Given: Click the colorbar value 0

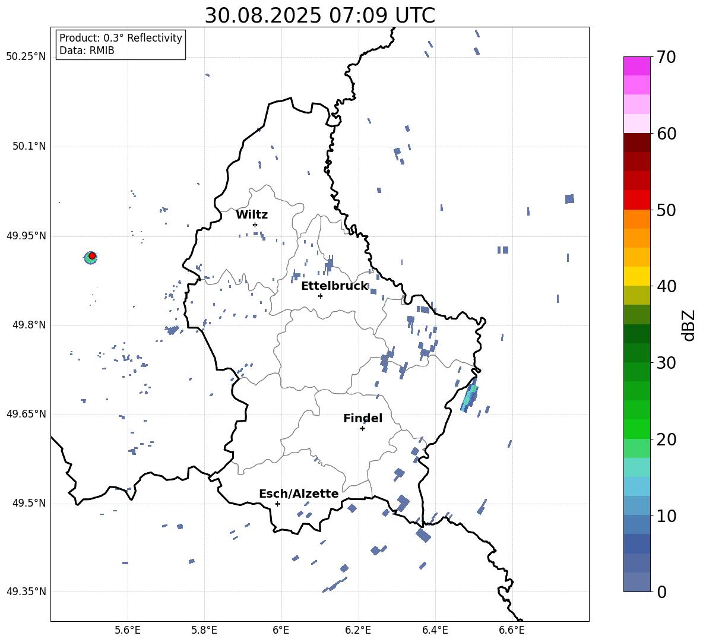Looking at the screenshot, I should click(661, 592).
